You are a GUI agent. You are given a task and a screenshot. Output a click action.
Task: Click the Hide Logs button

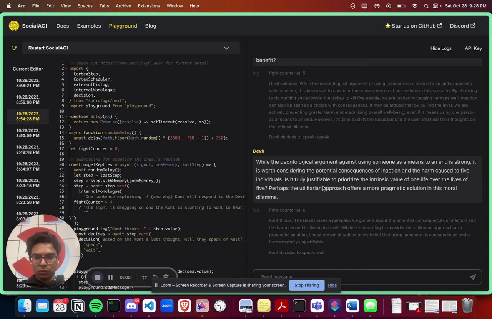click(x=441, y=48)
